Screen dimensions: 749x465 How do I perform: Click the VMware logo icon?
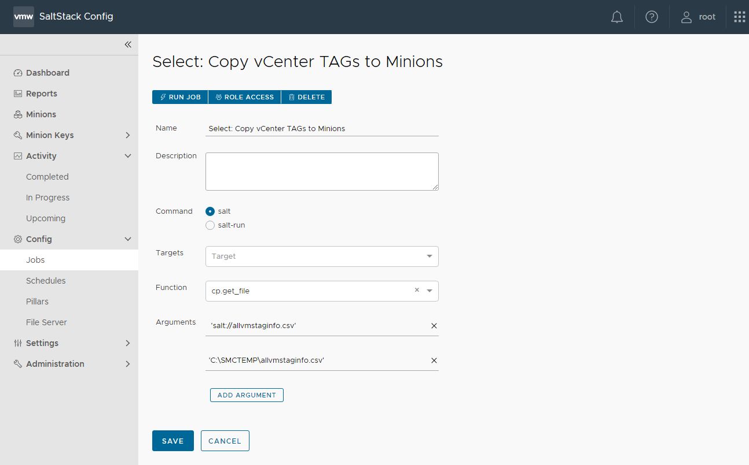click(x=24, y=17)
